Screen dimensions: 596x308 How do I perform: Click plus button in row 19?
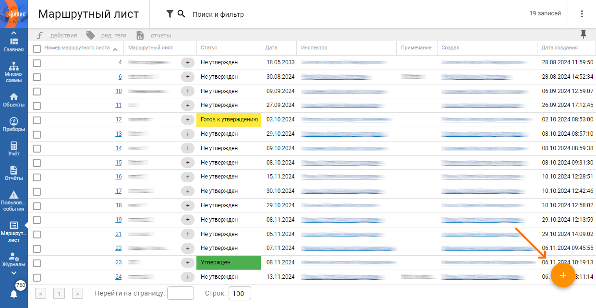coord(188,220)
